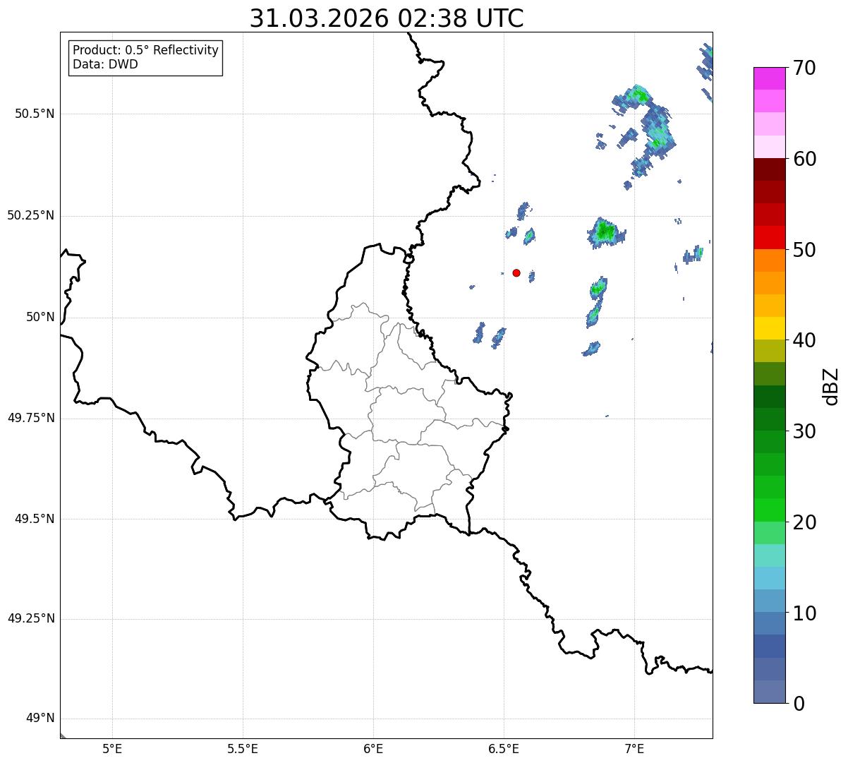Click the 5.5°E longitude label
Image resolution: width=848 pixels, height=763 pixels.
click(243, 749)
